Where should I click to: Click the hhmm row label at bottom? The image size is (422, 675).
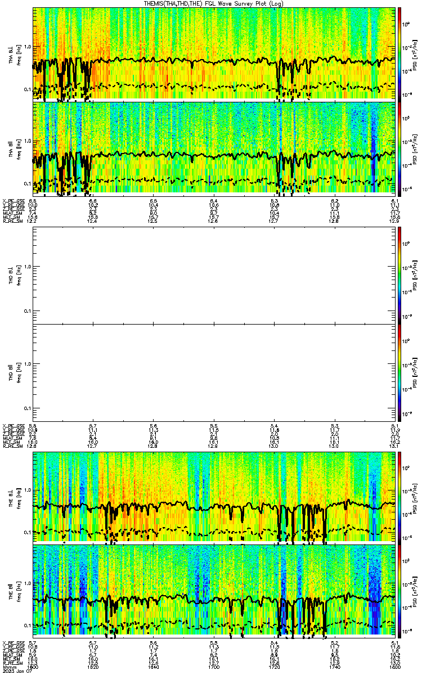click(x=9, y=667)
